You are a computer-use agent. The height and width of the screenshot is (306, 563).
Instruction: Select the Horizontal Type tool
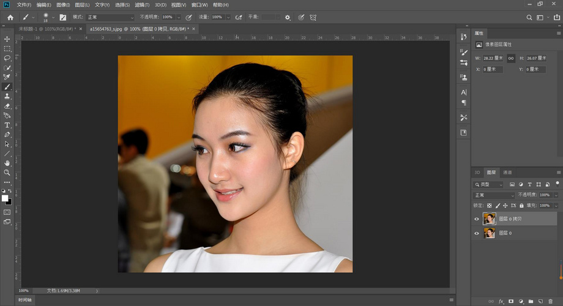coord(7,125)
